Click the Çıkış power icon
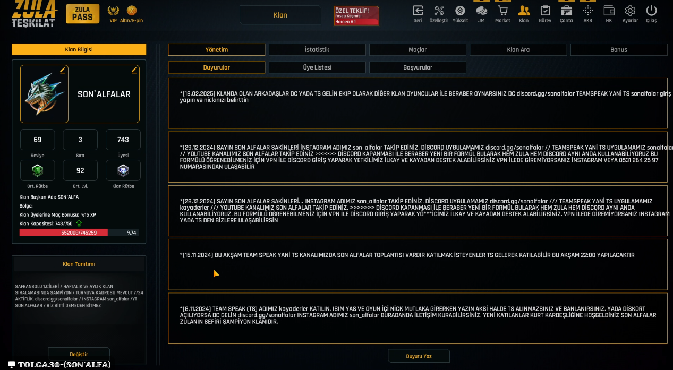The image size is (673, 370). (651, 11)
